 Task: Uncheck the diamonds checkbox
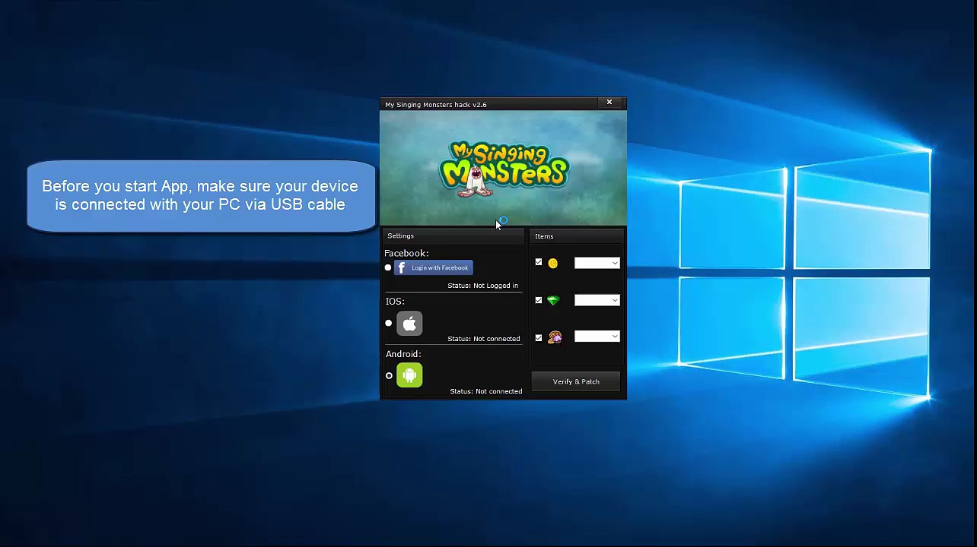point(539,300)
